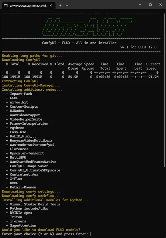Minimize the terminal window
This screenshot has height=238, width=166.
pyautogui.click(x=140, y=5)
